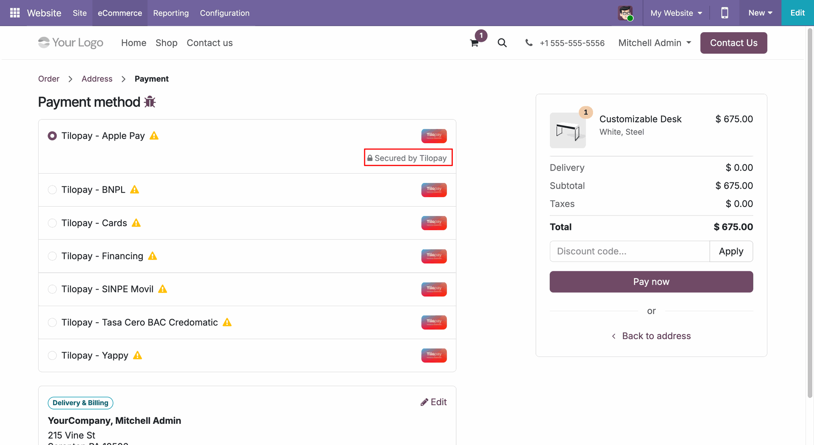
Task: Open the Configuration menu
Action: click(225, 13)
